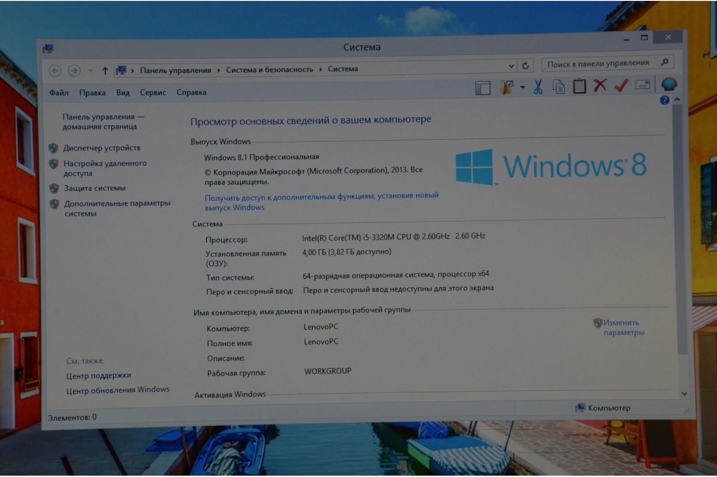Open the folder options dropdown arrow
This screenshot has width=717, height=477.
[523, 87]
